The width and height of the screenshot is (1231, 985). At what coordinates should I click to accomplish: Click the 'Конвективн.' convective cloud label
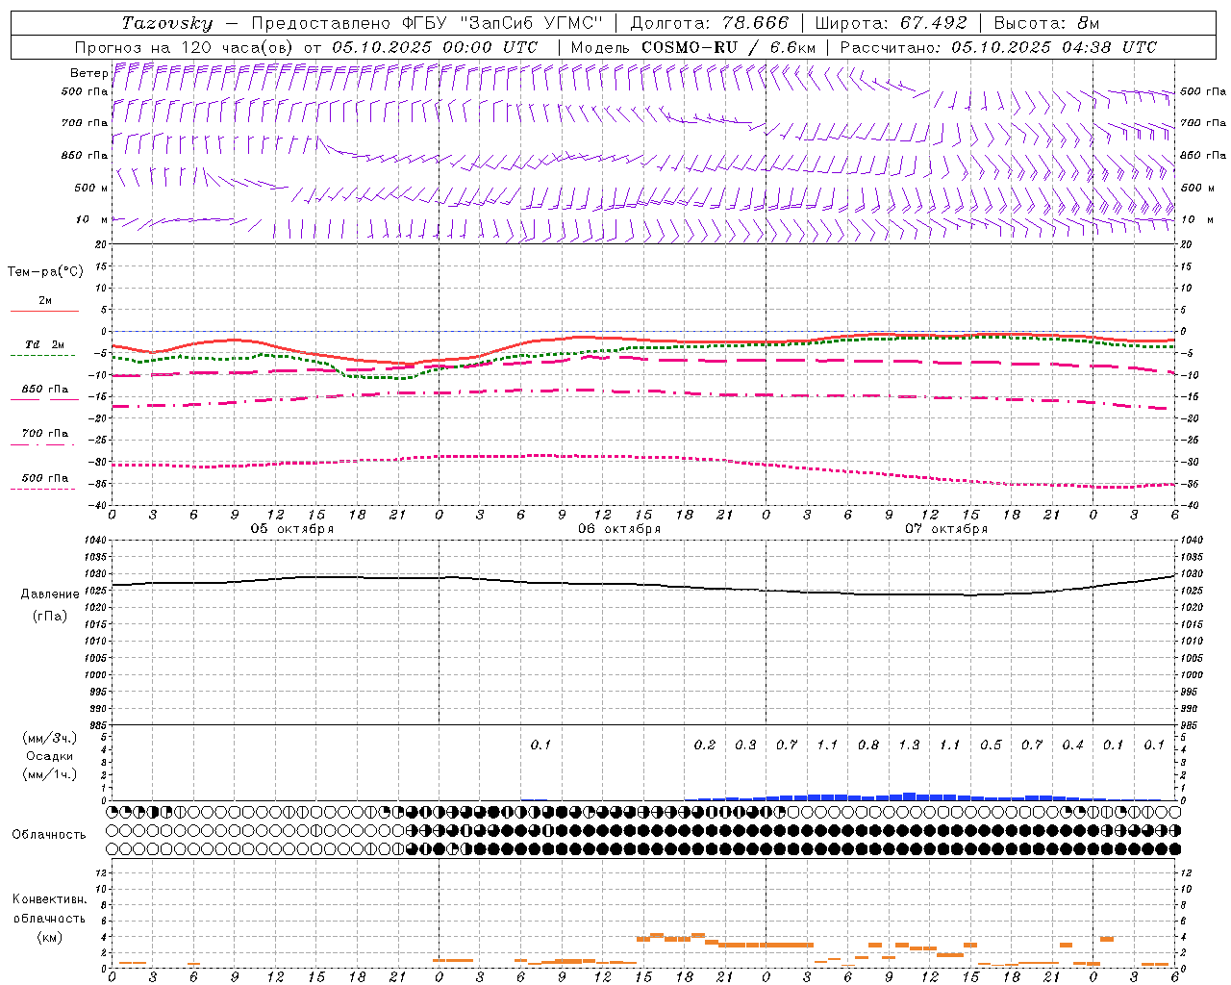click(50, 899)
